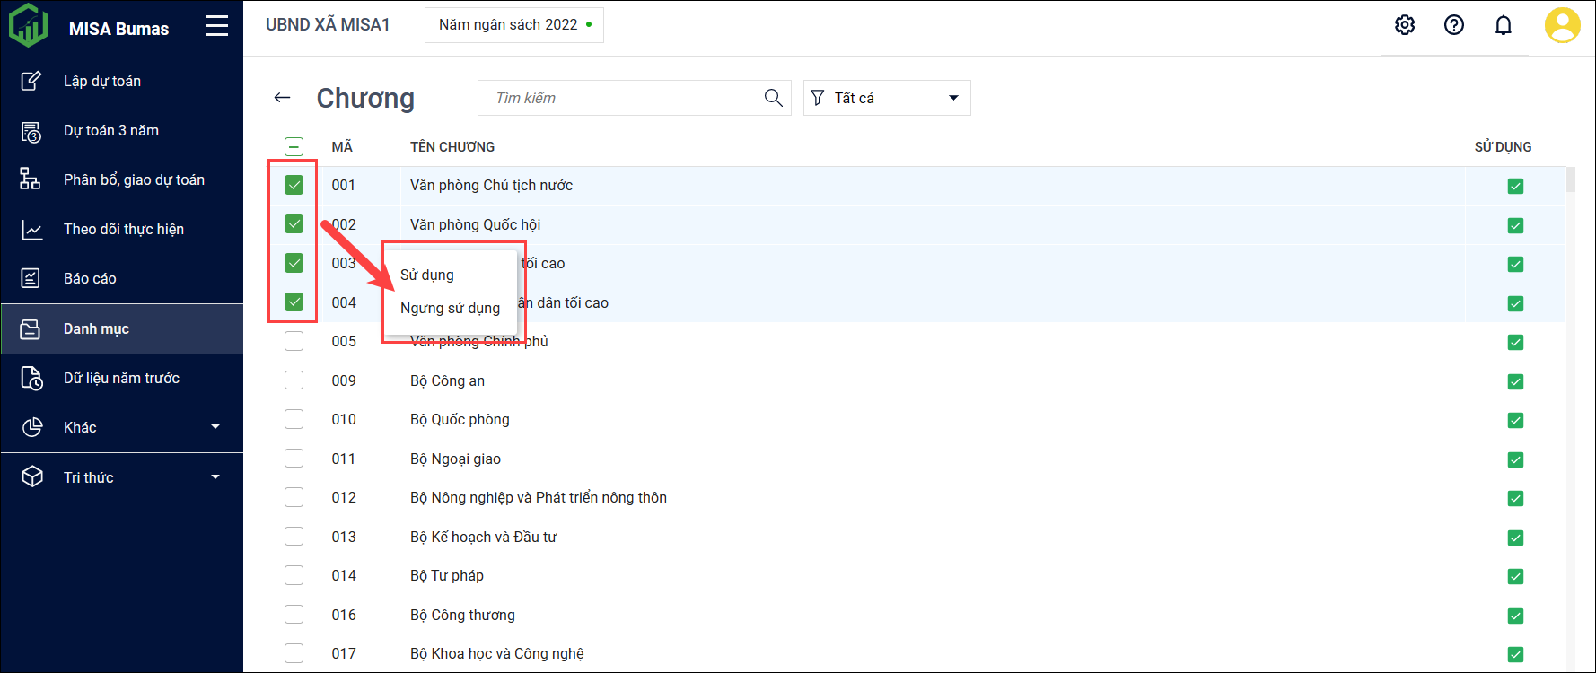Viewport: 1596px width, 673px height.
Task: Expand the Khác sidebar menu
Action: tap(215, 427)
